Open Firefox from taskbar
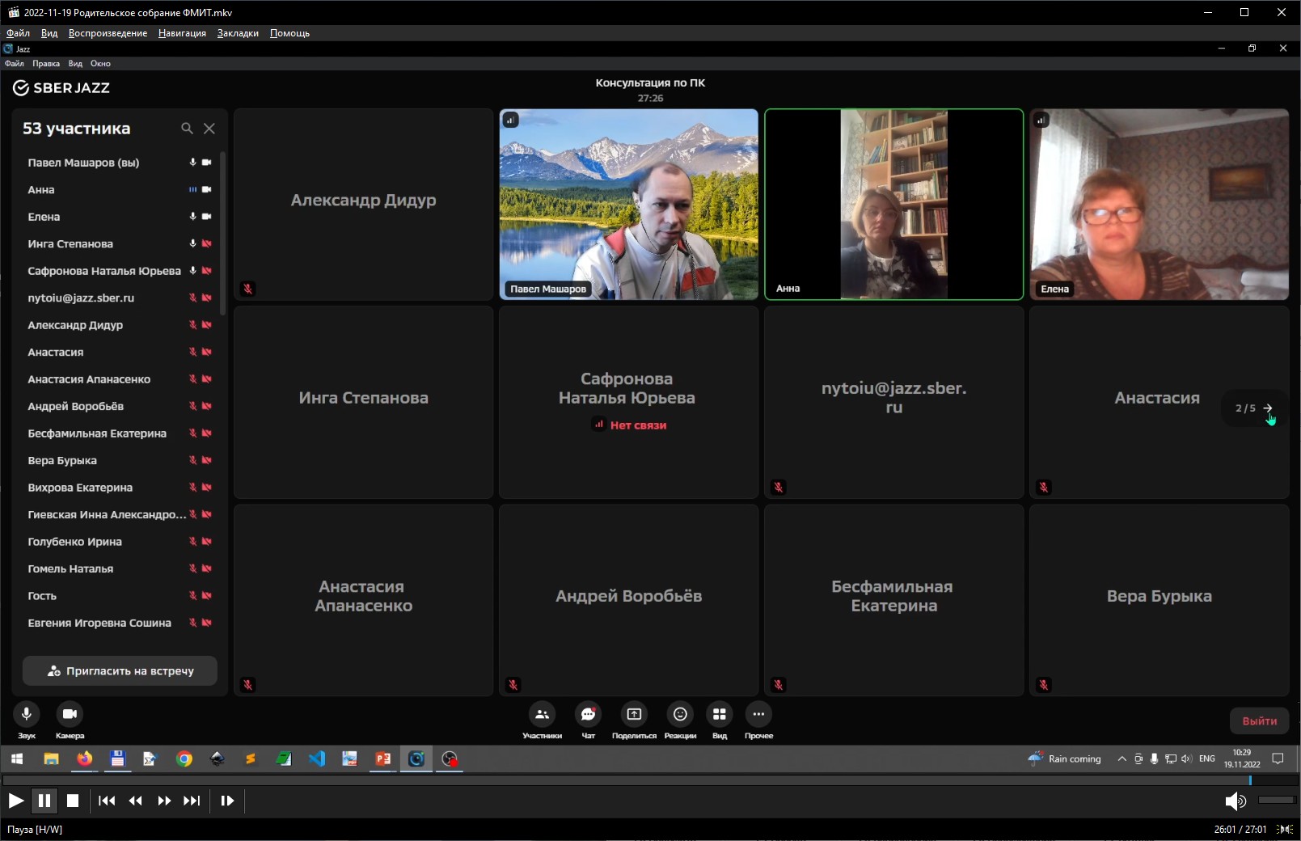The image size is (1301, 841). [x=84, y=759]
